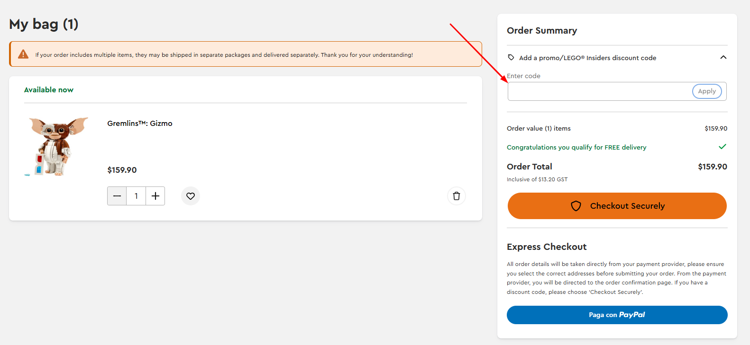Click the Gizmo product thumbnail image
This screenshot has height=345, width=750.
point(57,146)
